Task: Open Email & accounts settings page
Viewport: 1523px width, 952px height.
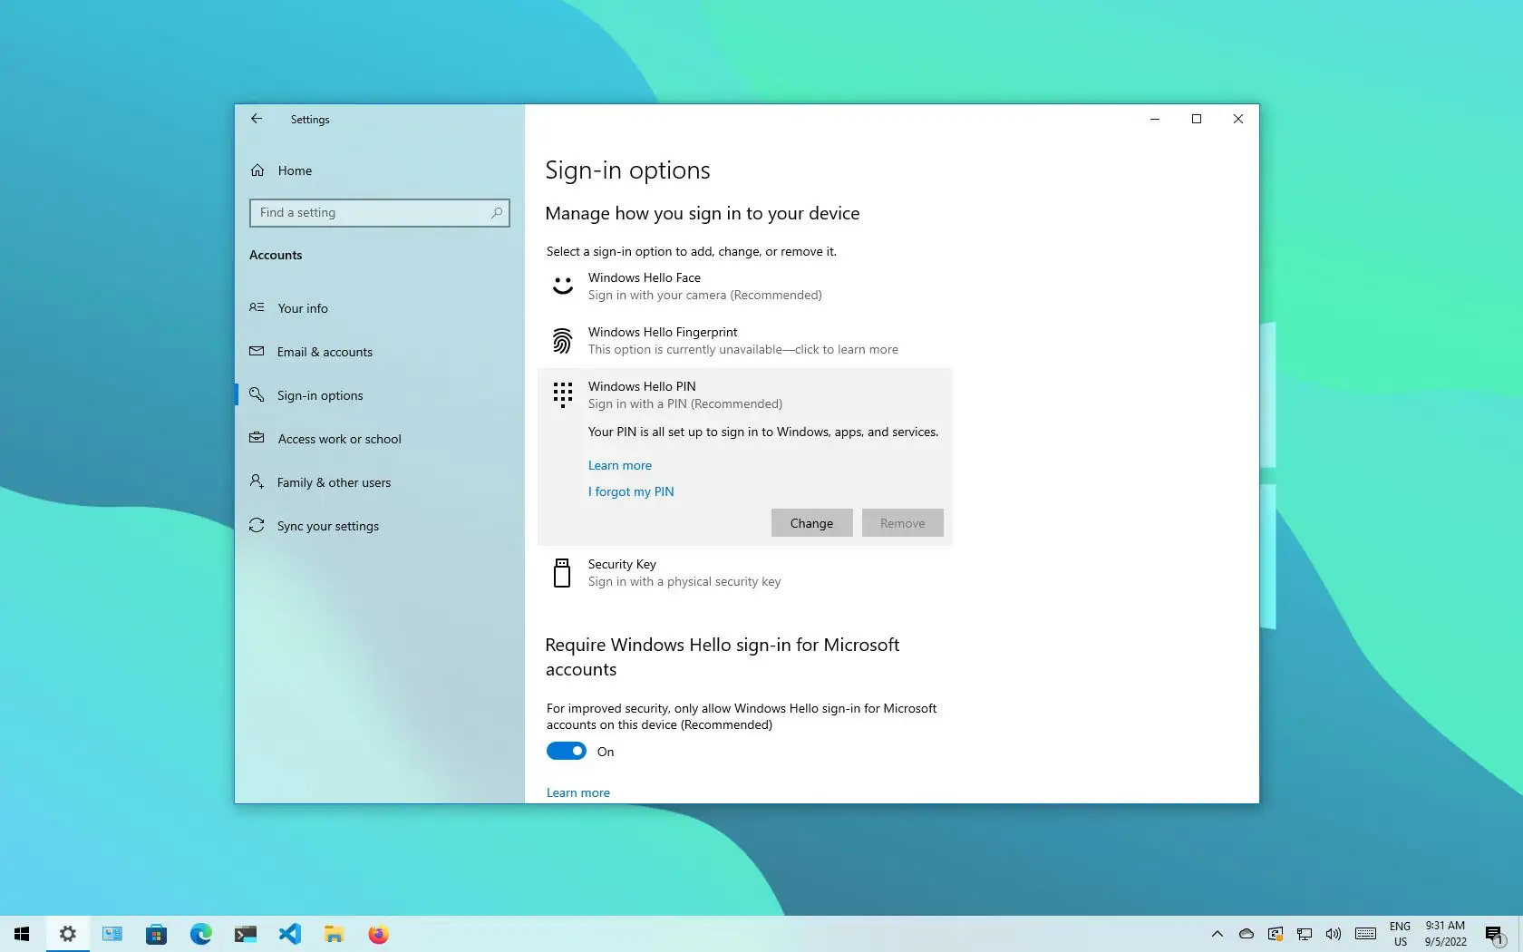Action: pos(324,352)
